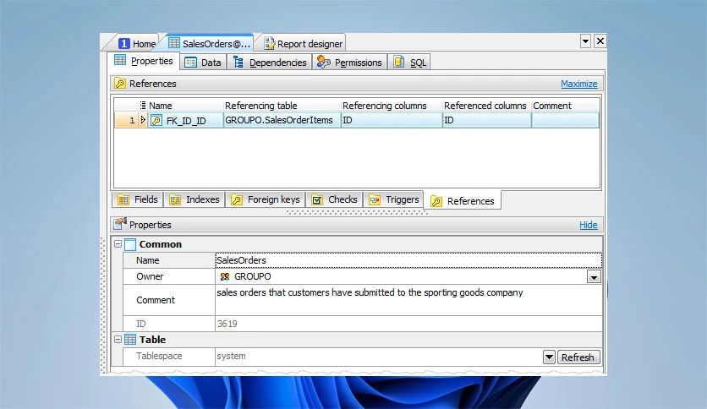Show the SQL tab
The width and height of the screenshot is (707, 409).
pyautogui.click(x=409, y=63)
